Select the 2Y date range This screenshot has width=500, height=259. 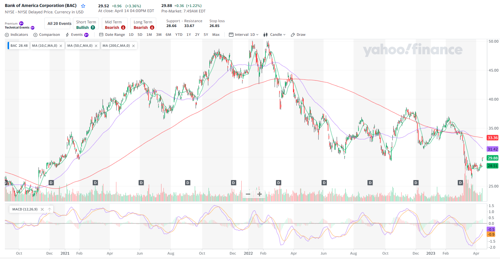click(197, 35)
